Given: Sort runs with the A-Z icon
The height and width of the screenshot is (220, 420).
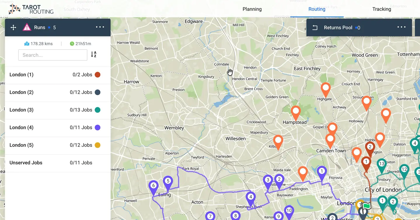Looking at the screenshot, I should coord(94,54).
